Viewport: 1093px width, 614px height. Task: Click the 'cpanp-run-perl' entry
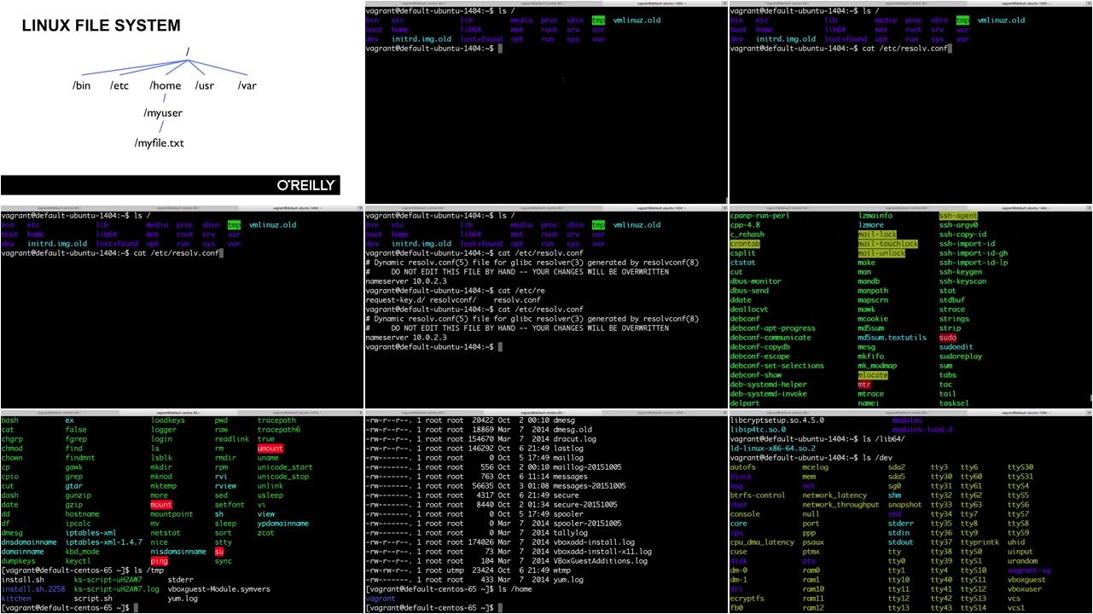(760, 216)
